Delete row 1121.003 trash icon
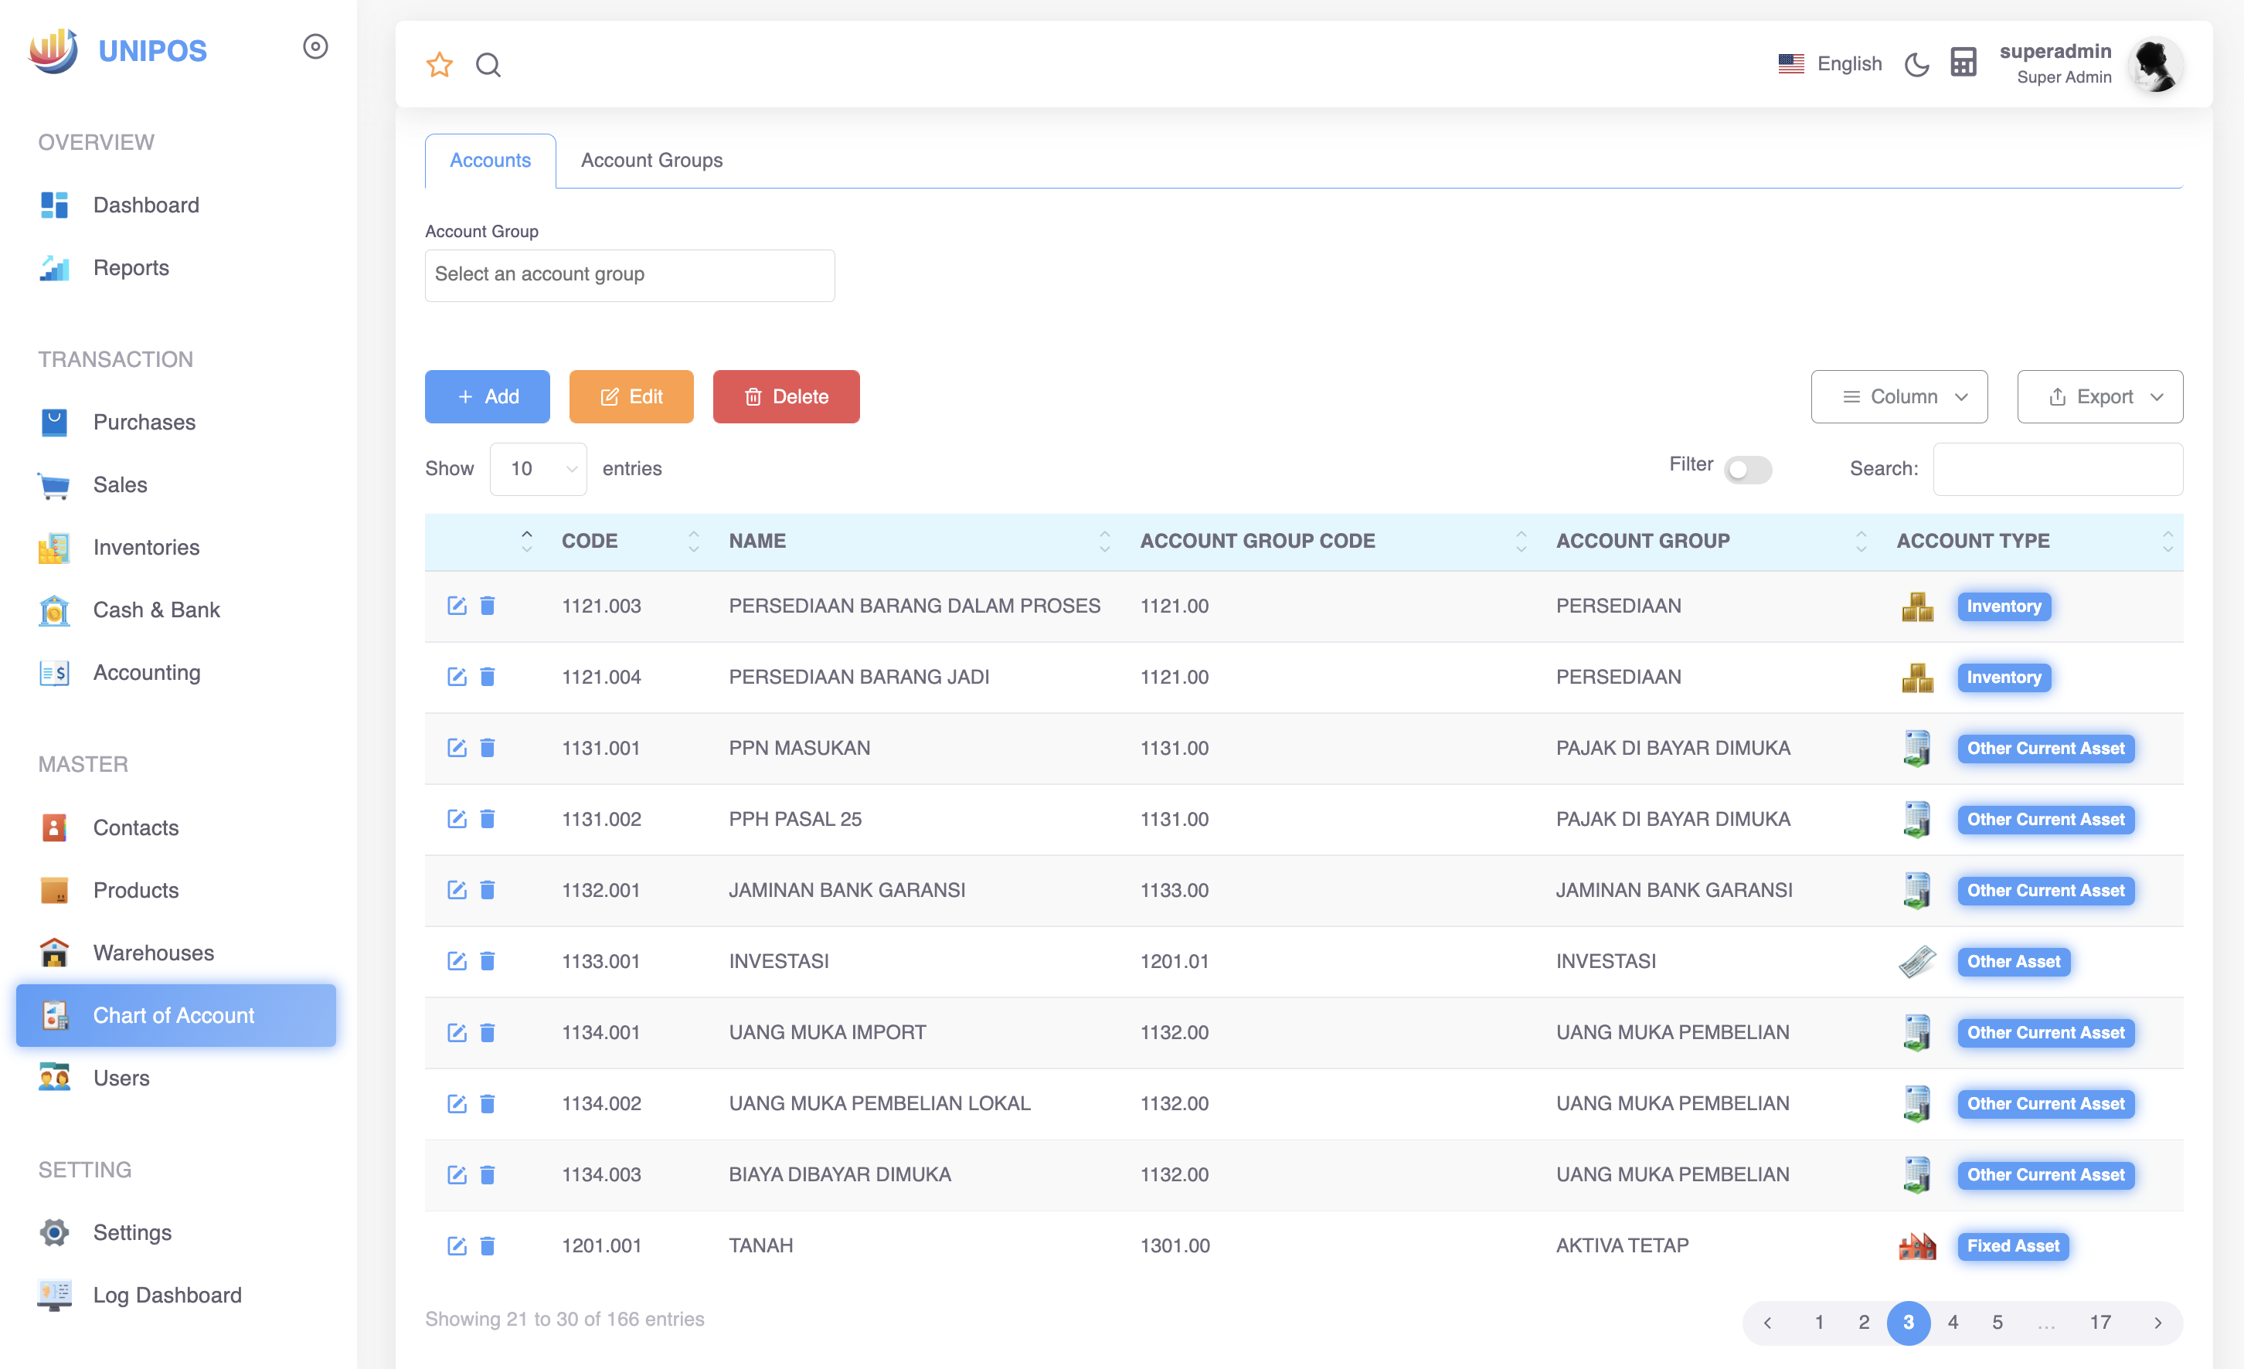This screenshot has width=2244, height=1369. [488, 605]
